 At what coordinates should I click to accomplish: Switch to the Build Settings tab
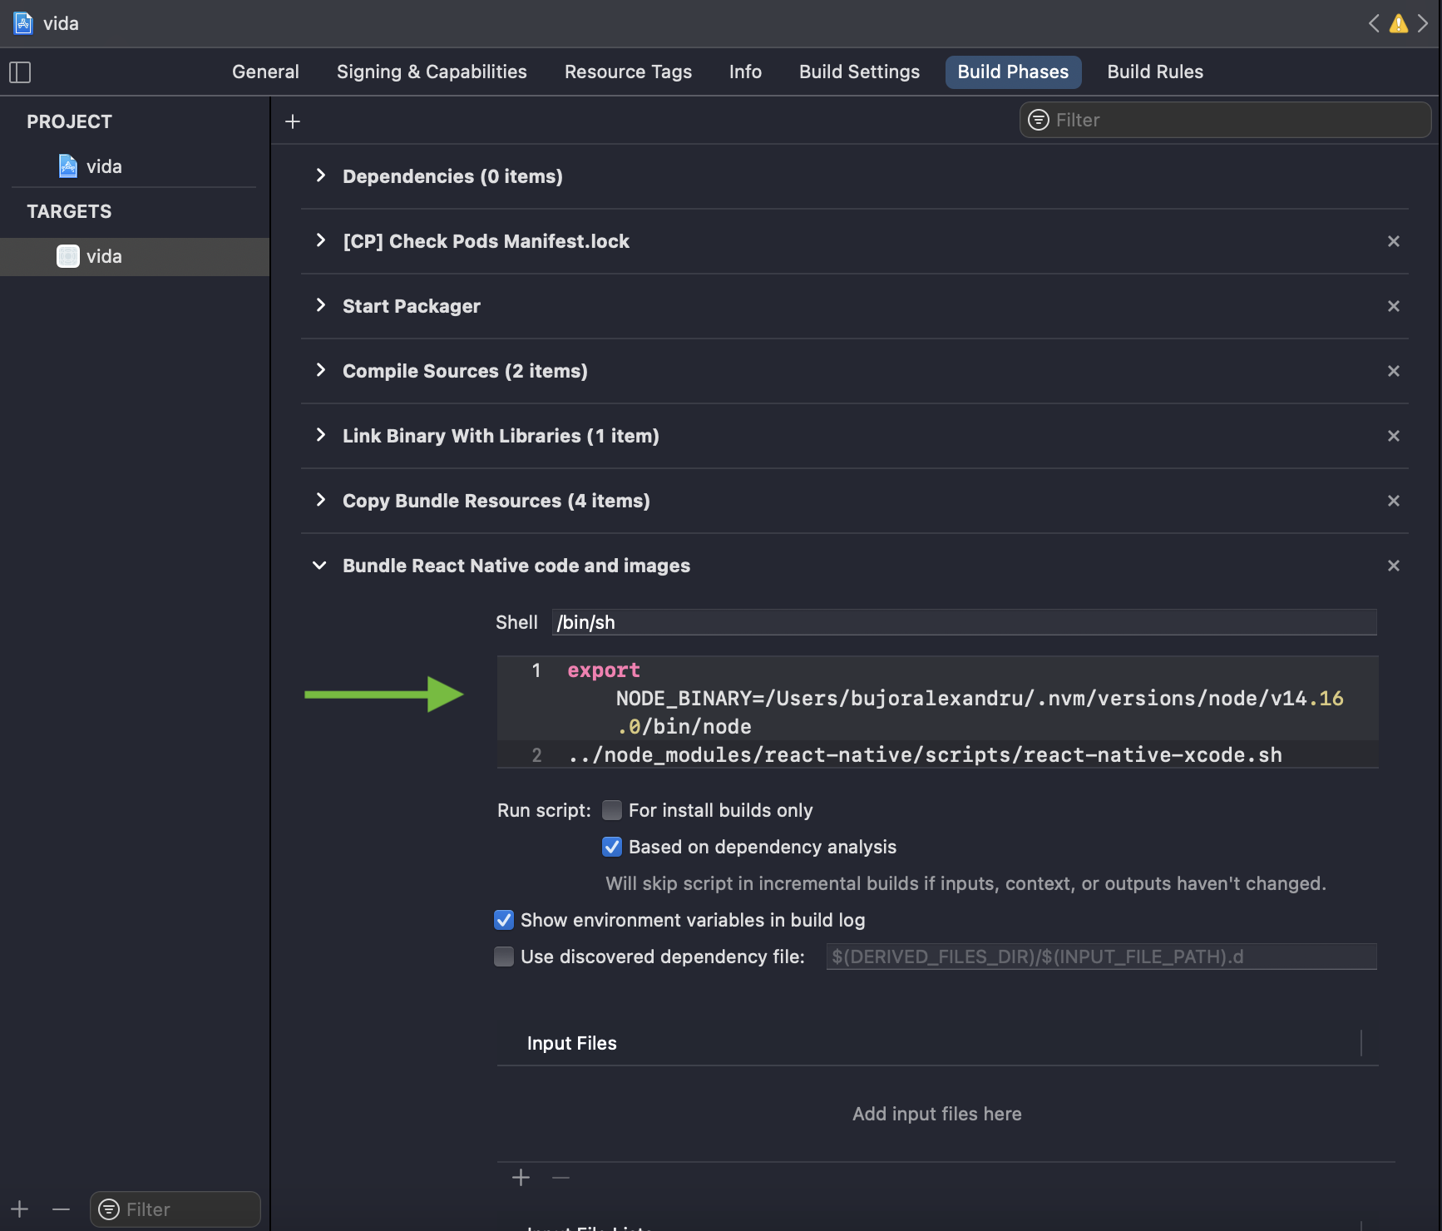(x=859, y=72)
